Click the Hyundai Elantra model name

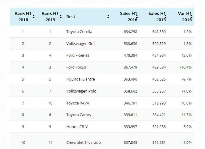click(80, 79)
